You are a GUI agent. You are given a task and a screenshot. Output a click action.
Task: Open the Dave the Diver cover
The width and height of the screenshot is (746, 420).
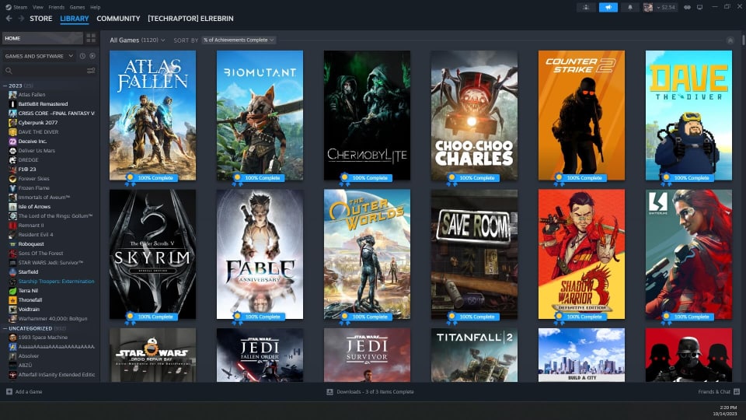point(689,115)
